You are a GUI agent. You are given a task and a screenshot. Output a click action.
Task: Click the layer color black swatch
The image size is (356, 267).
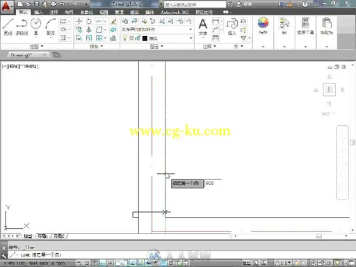pyautogui.click(x=145, y=38)
